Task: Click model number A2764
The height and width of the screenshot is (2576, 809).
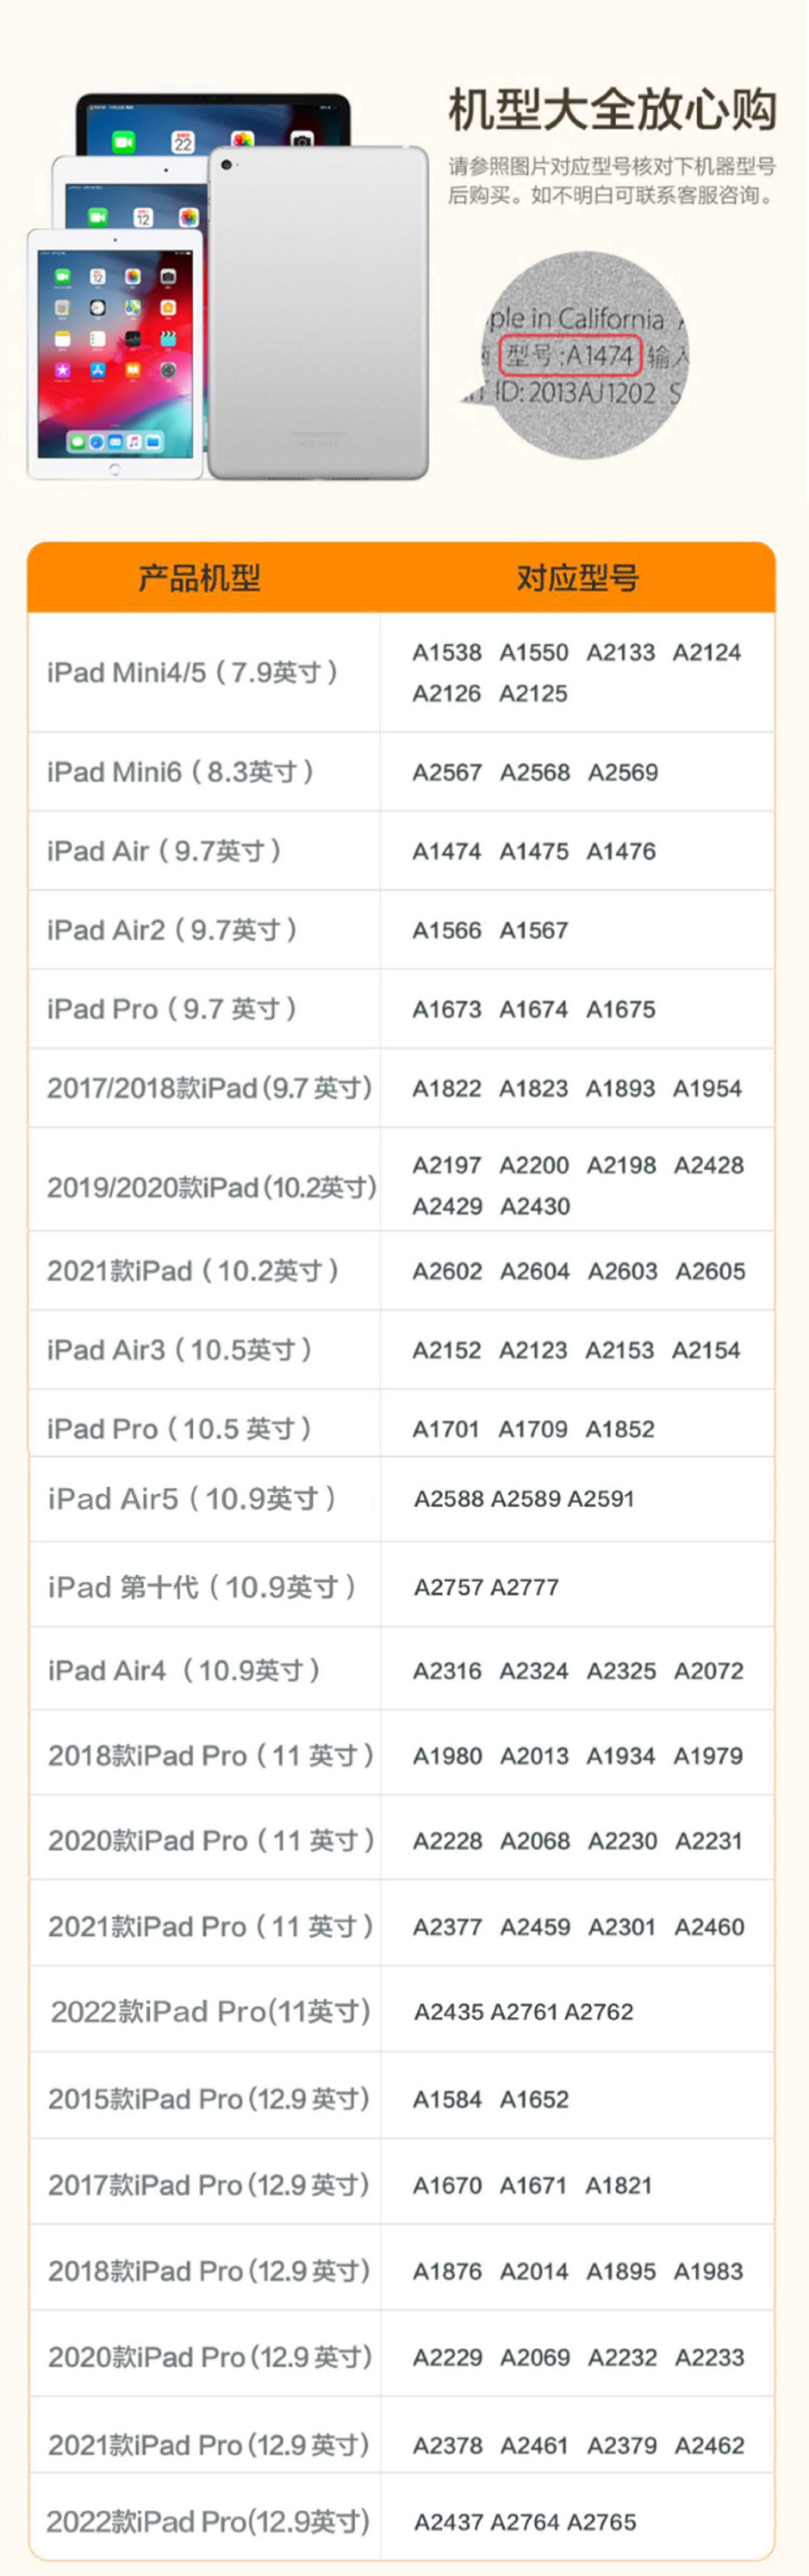Action: tap(525, 2522)
